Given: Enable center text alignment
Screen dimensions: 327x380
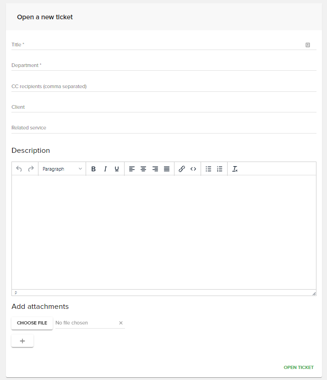Looking at the screenshot, I should (x=143, y=168).
